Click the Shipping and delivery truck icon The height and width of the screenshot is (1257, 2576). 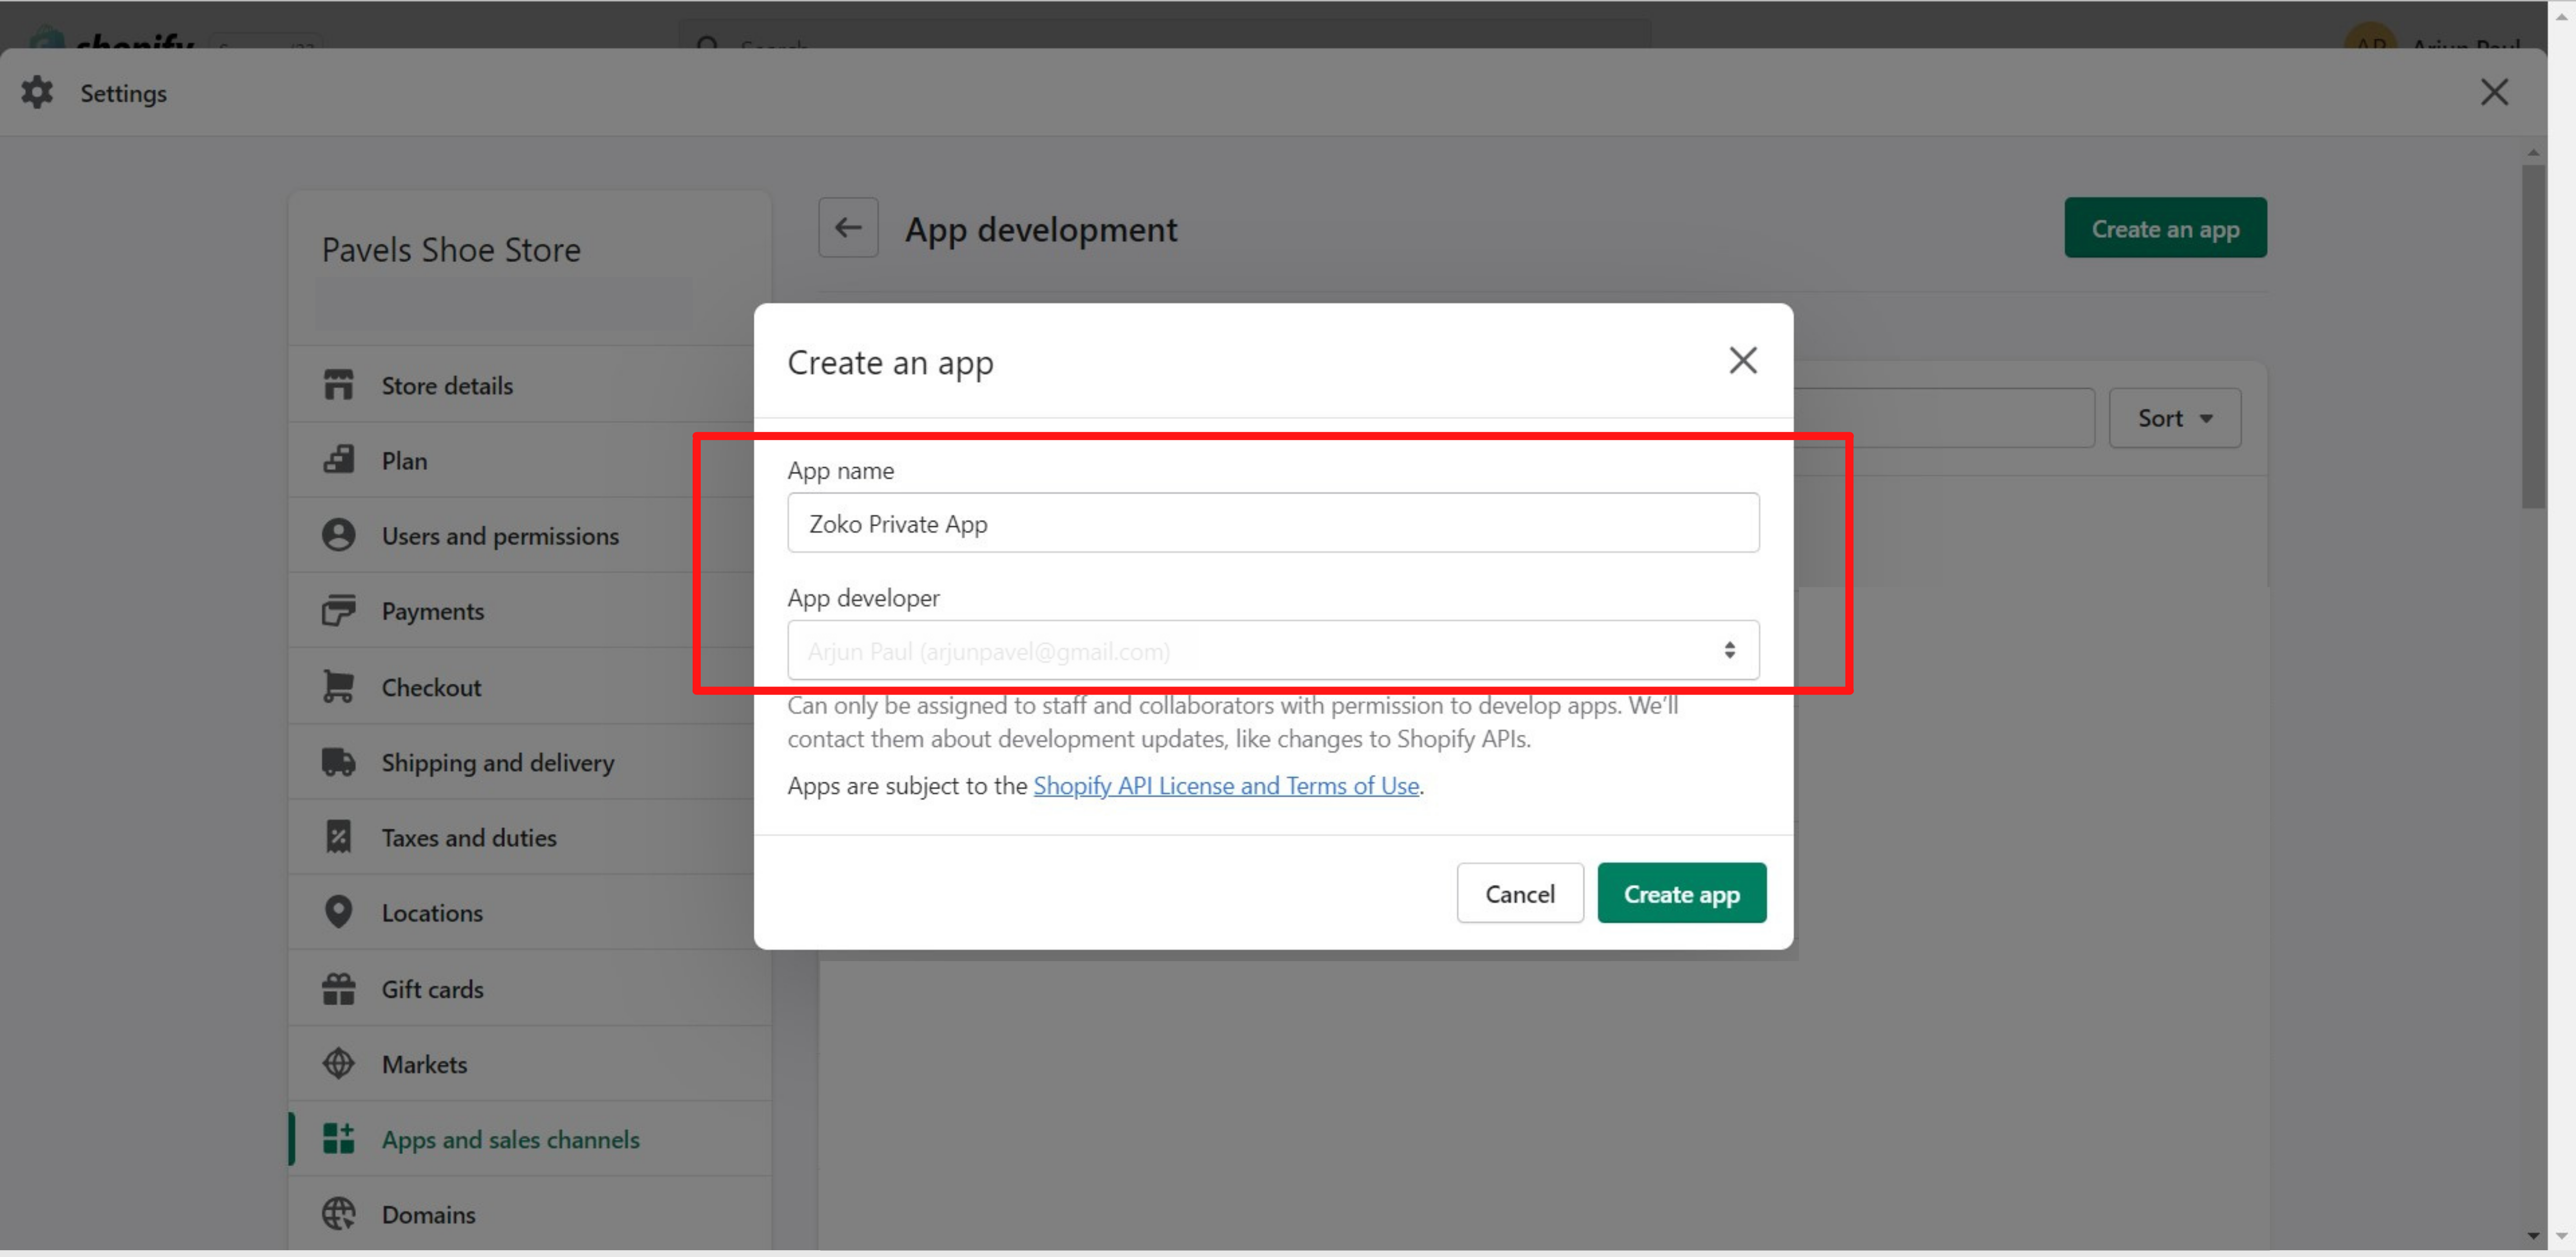[x=338, y=761]
